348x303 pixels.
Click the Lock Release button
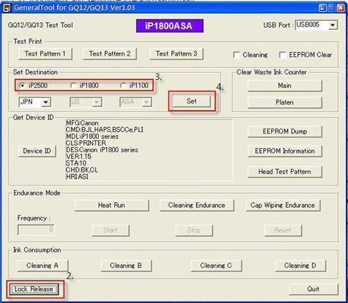click(34, 289)
